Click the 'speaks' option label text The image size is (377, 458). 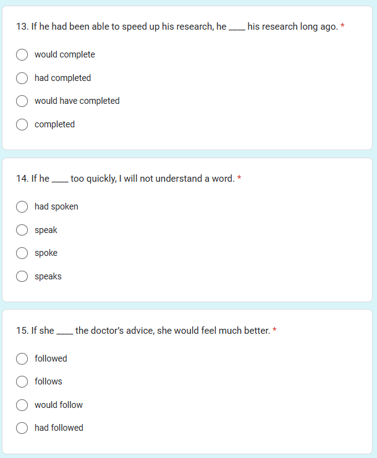(x=48, y=276)
